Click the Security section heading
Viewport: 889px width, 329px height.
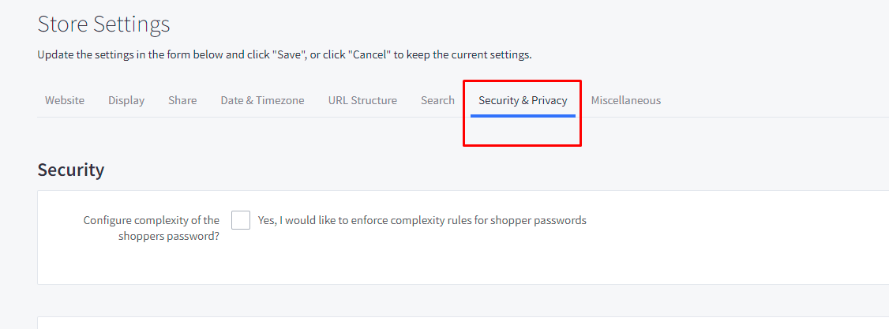[70, 170]
